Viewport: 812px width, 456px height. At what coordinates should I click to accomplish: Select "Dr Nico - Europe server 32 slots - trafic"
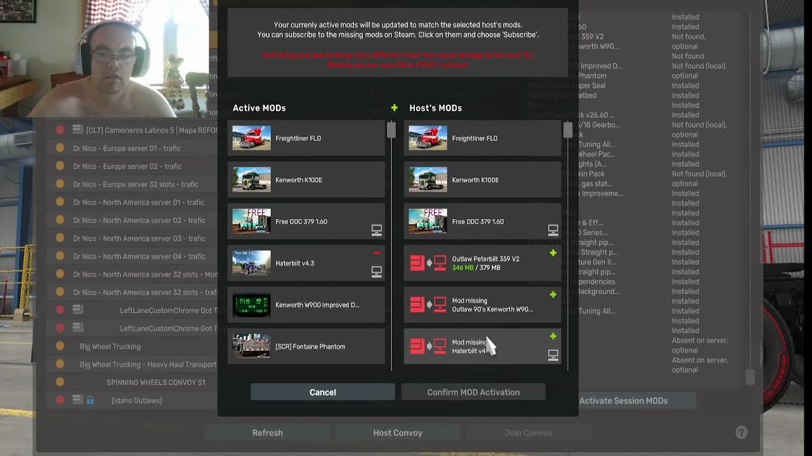136,184
